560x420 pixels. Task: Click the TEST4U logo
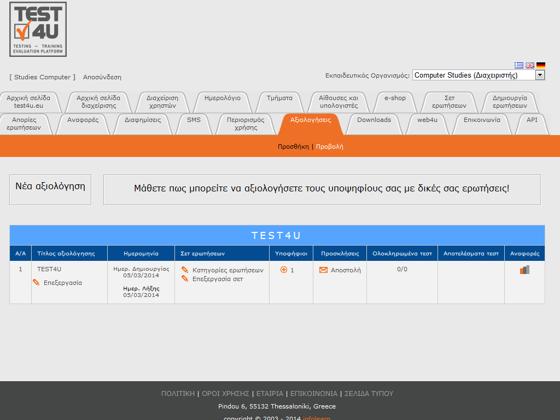coord(38,30)
